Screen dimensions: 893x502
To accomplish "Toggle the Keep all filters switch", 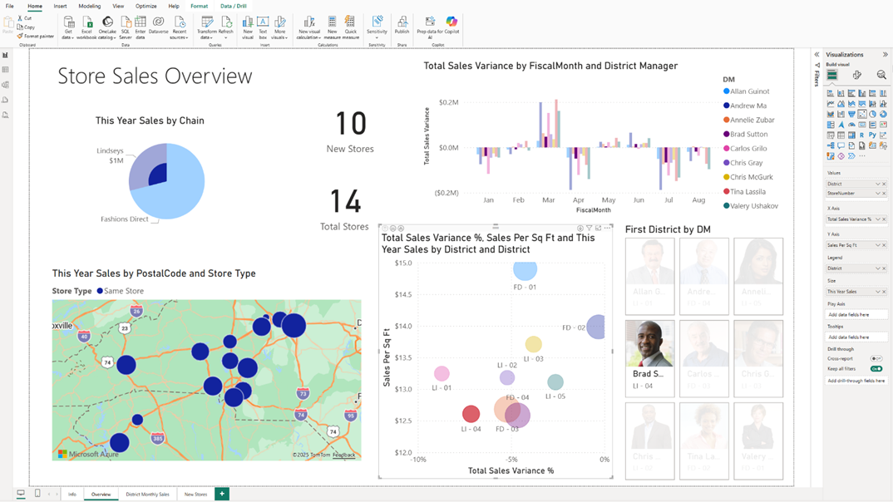I will click(876, 368).
